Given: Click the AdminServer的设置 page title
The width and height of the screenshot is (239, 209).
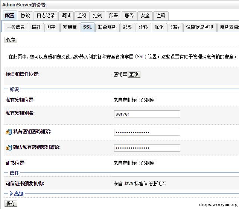Looking at the screenshot, I should (x=24, y=5).
